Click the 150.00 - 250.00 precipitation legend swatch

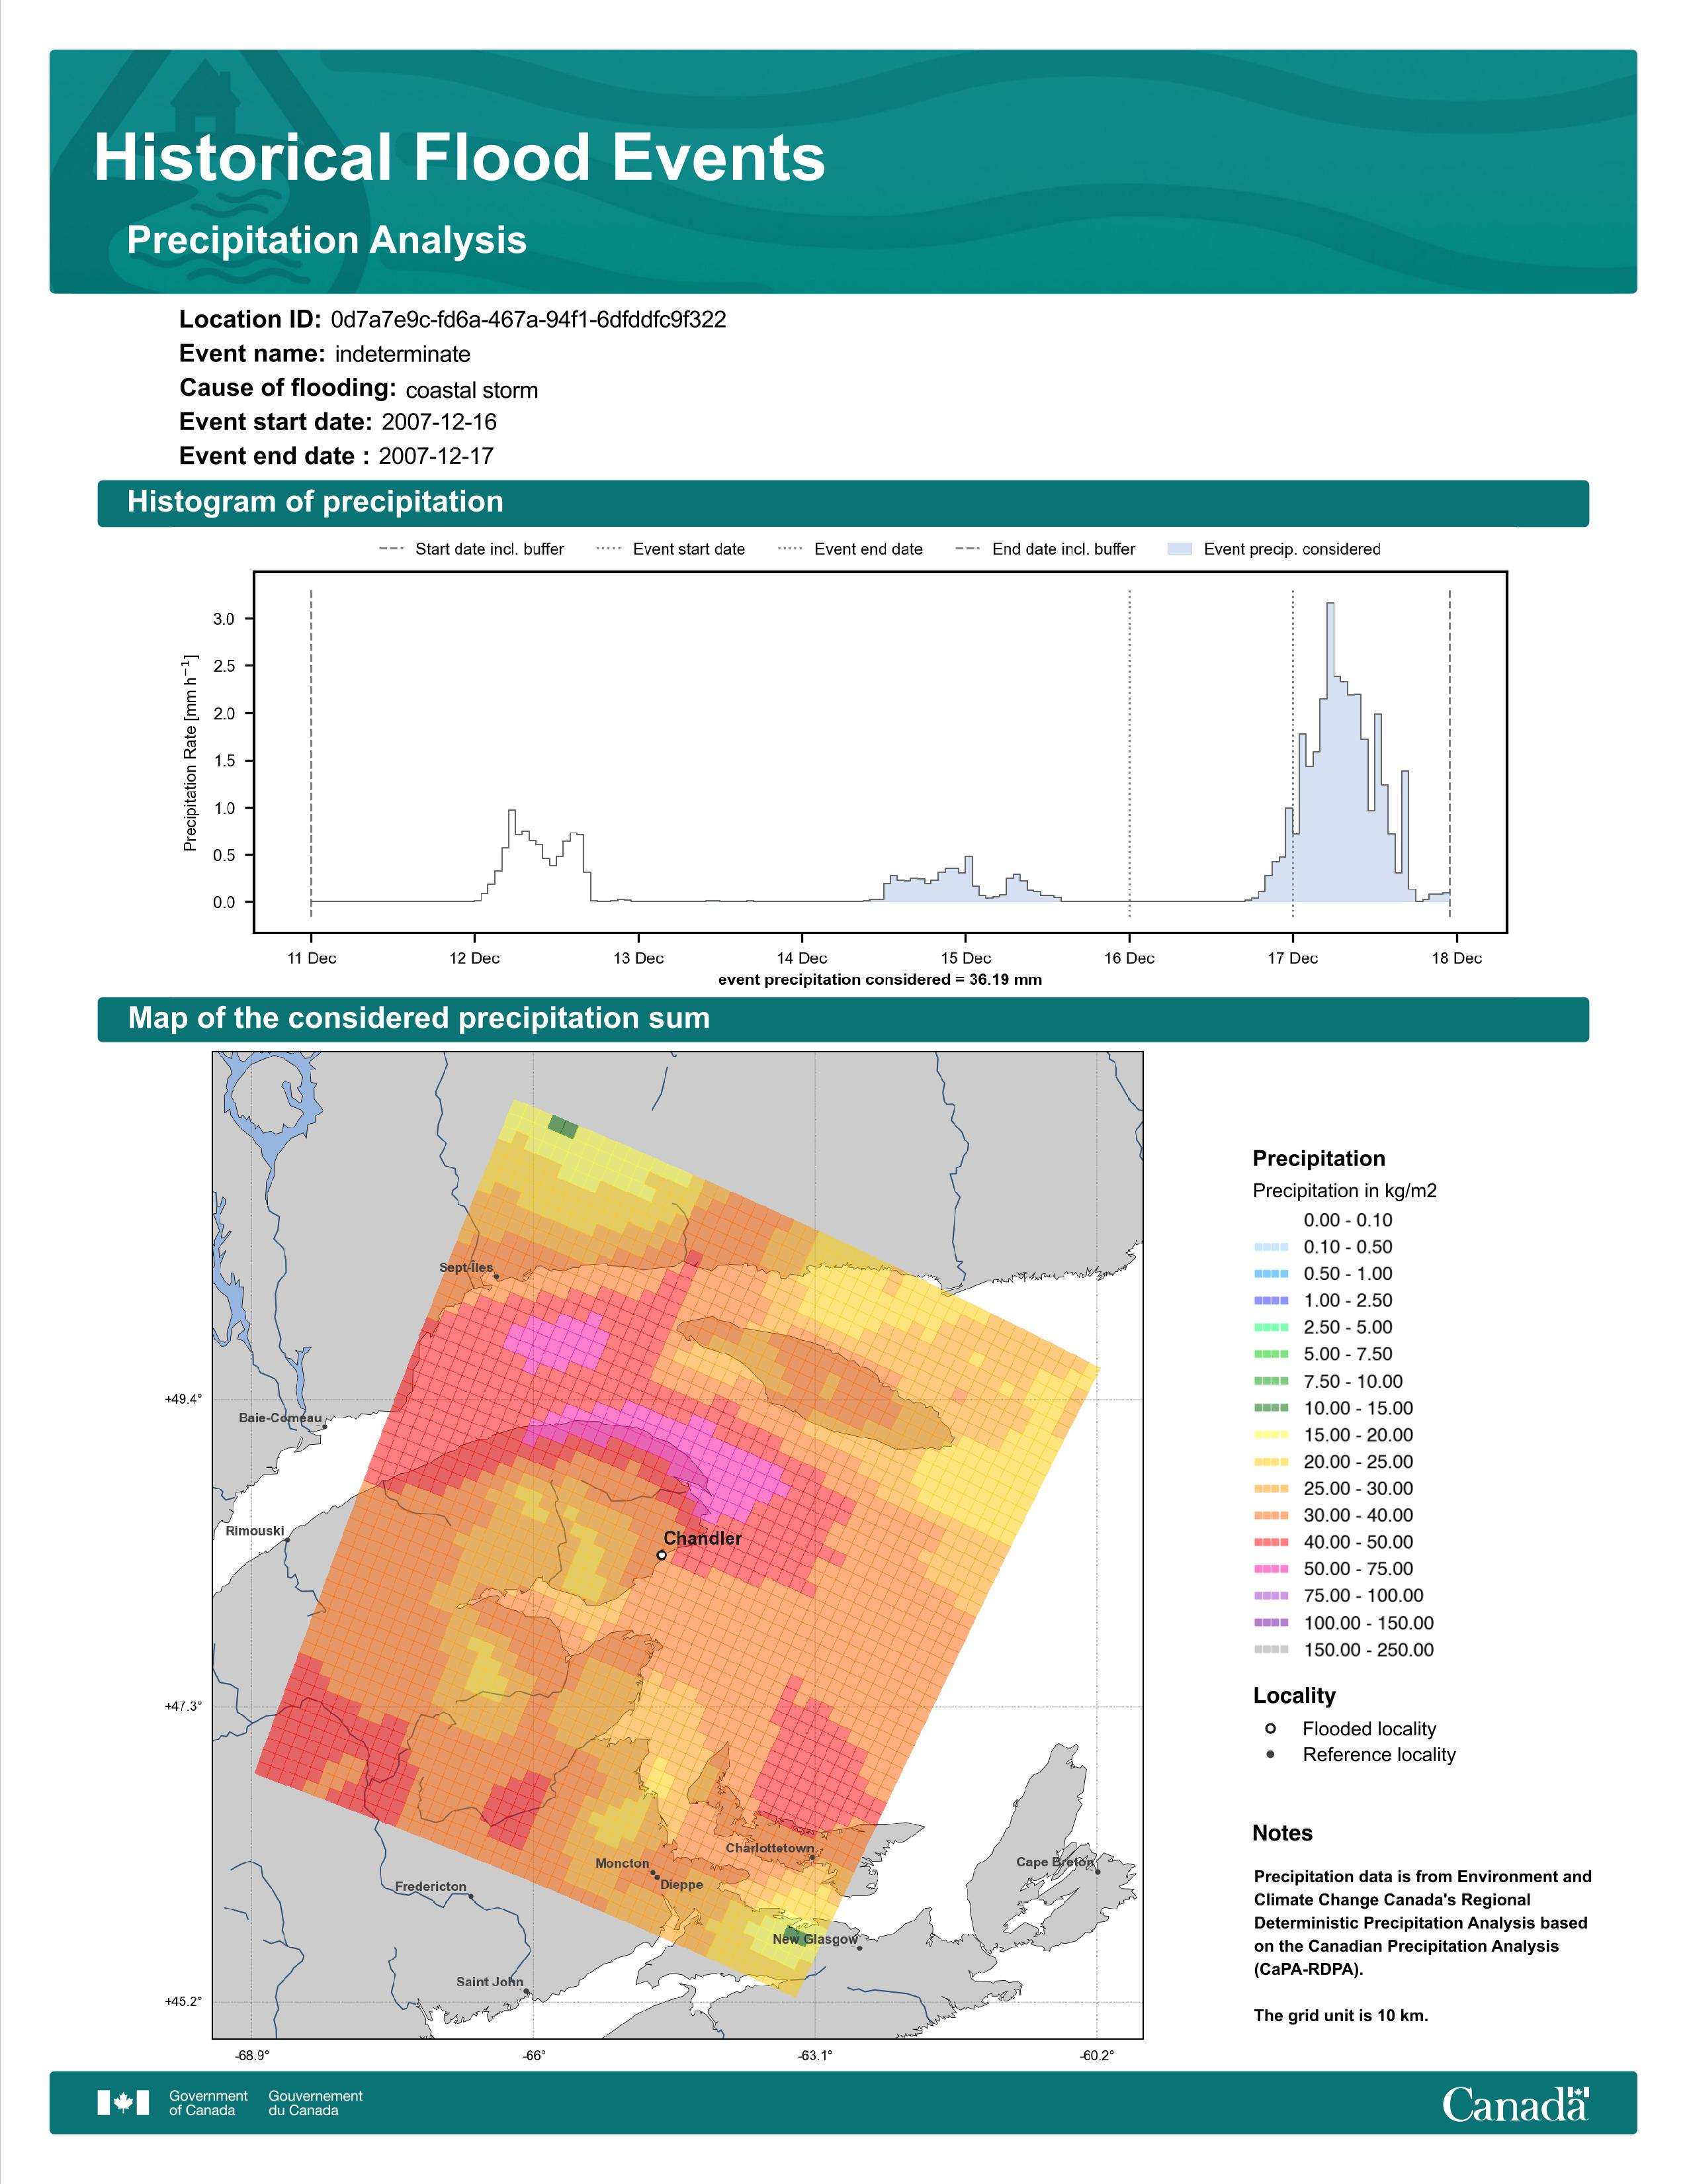click(x=1270, y=1650)
